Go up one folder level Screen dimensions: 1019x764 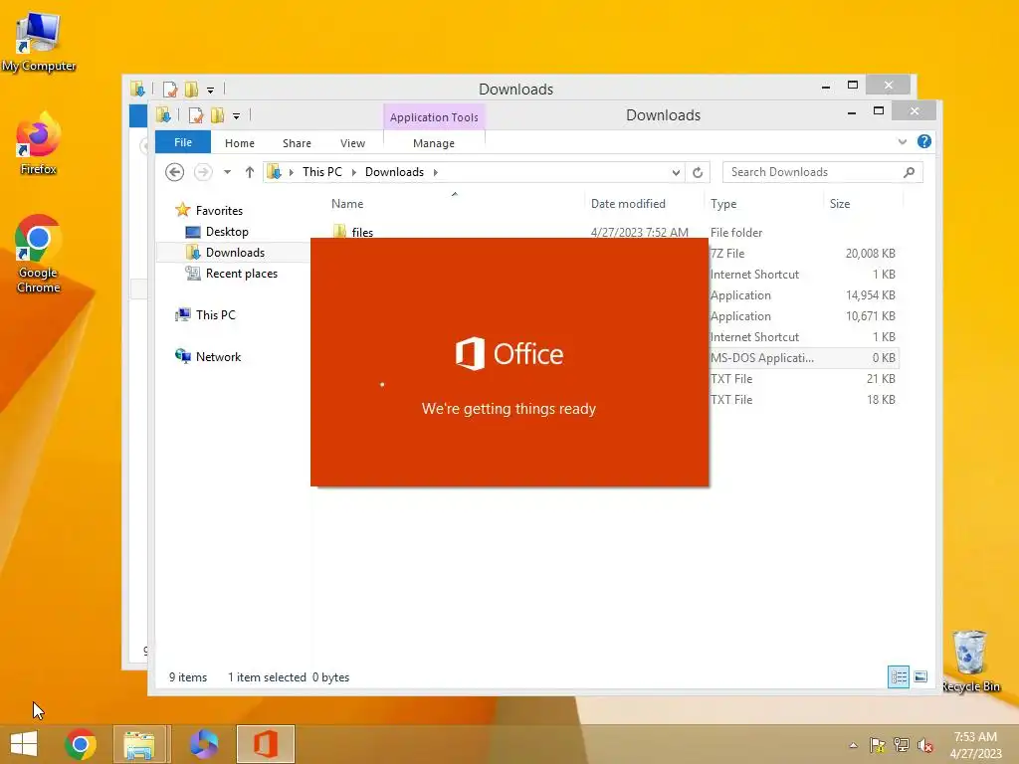point(250,172)
